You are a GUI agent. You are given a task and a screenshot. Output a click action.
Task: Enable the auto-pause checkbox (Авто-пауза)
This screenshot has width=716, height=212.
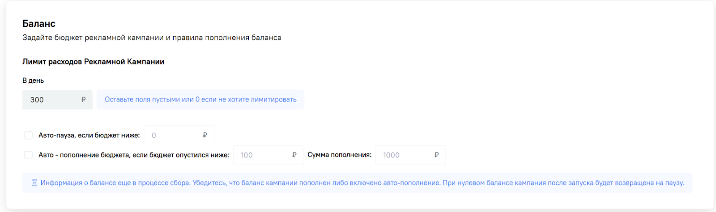click(28, 135)
